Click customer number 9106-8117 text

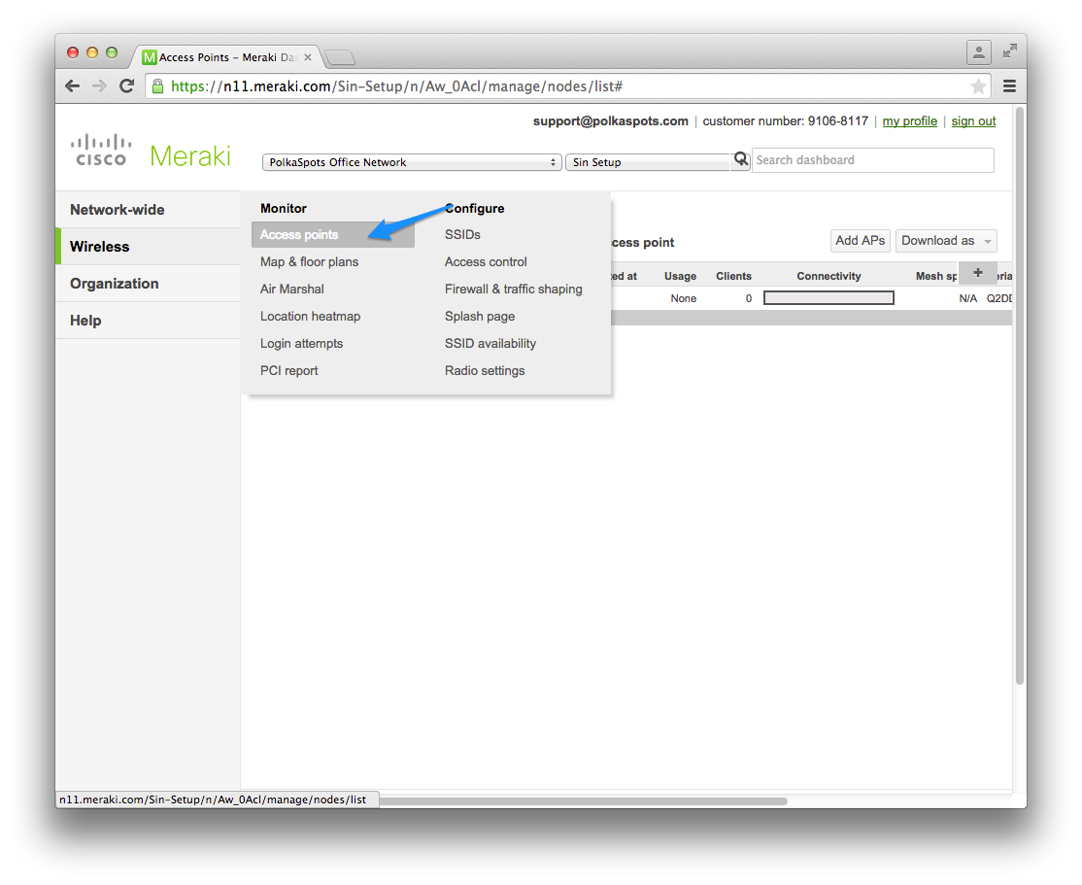786,121
